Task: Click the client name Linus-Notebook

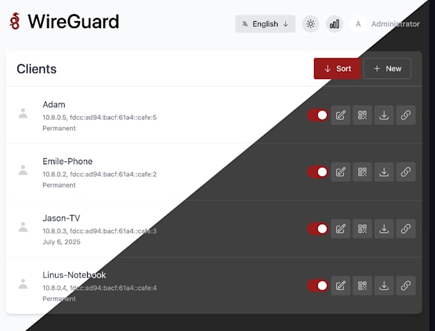Action: tap(74, 275)
